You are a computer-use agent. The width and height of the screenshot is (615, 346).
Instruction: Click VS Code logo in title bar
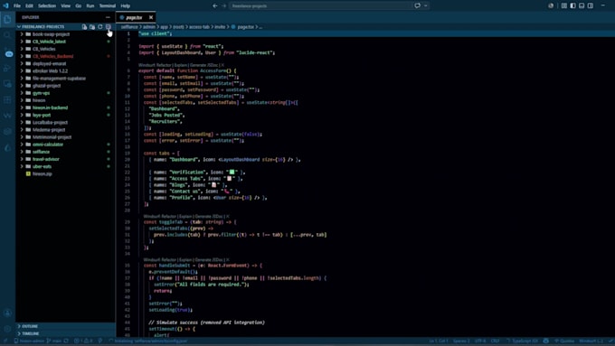(x=5, y=6)
